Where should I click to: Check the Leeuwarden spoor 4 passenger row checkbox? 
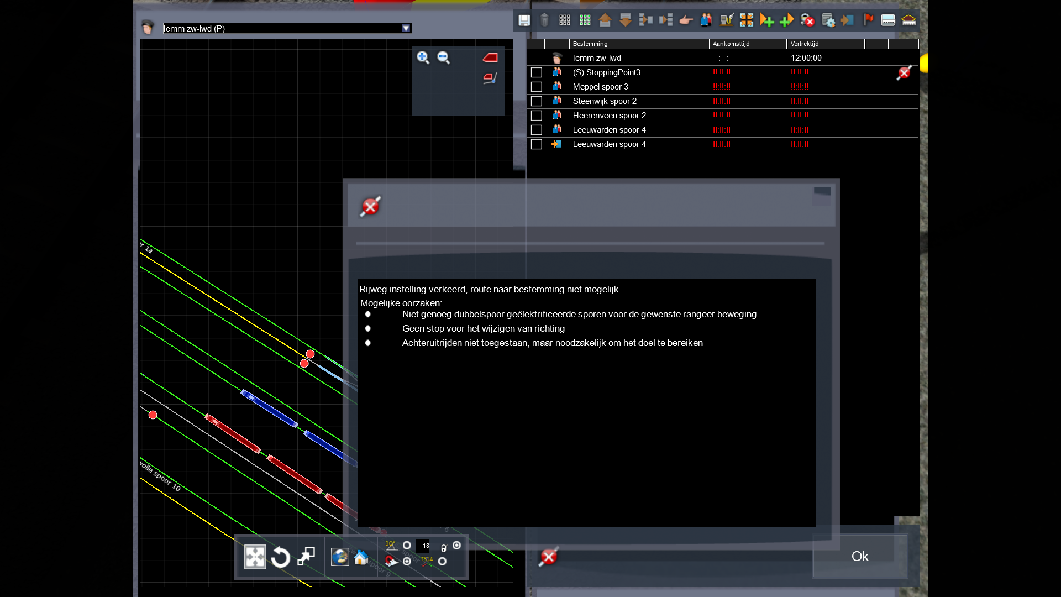[536, 130]
